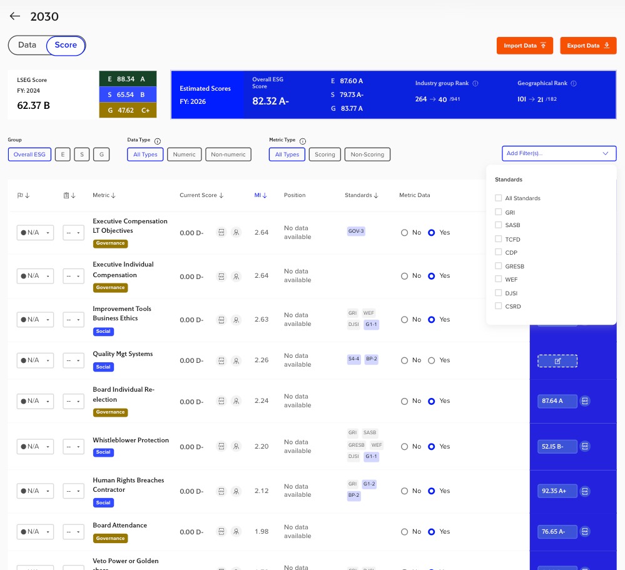Open the '--' dropdown for Executive Individual Compensation
625x570 pixels.
click(x=73, y=276)
